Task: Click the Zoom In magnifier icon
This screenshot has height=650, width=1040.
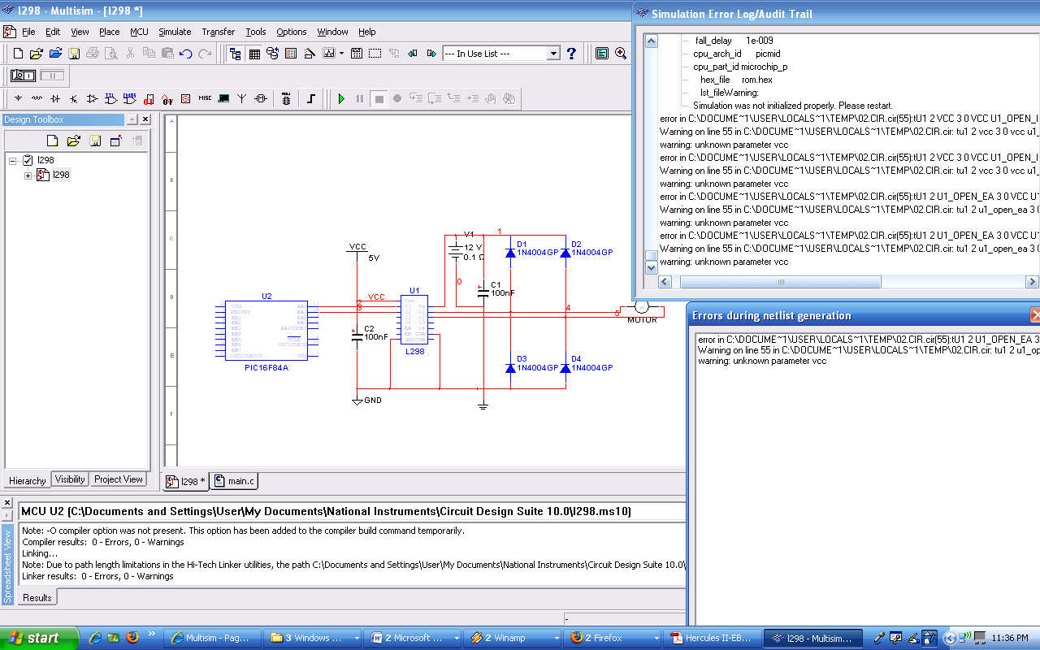Action: coord(621,54)
